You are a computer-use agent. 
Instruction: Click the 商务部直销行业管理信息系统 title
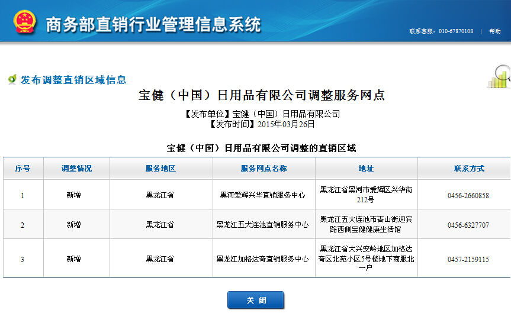click(153, 25)
